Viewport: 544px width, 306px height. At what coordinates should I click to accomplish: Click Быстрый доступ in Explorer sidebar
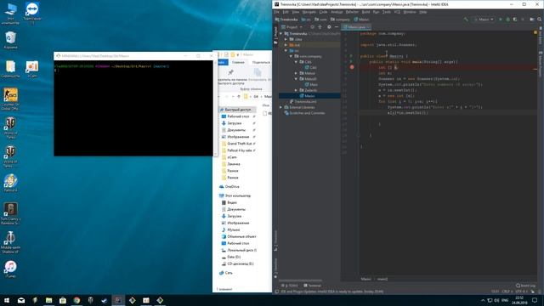(x=237, y=110)
